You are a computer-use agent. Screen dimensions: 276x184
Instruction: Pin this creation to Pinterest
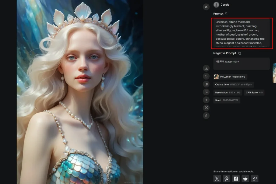[x=226, y=178]
